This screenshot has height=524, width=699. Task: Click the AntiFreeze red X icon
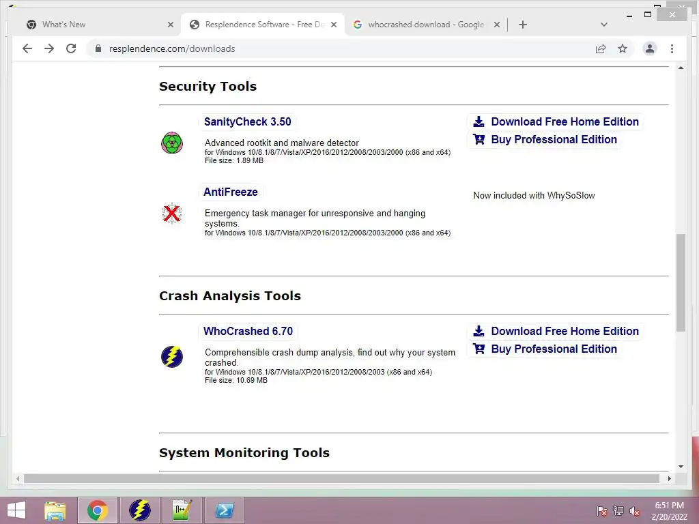coord(171,214)
